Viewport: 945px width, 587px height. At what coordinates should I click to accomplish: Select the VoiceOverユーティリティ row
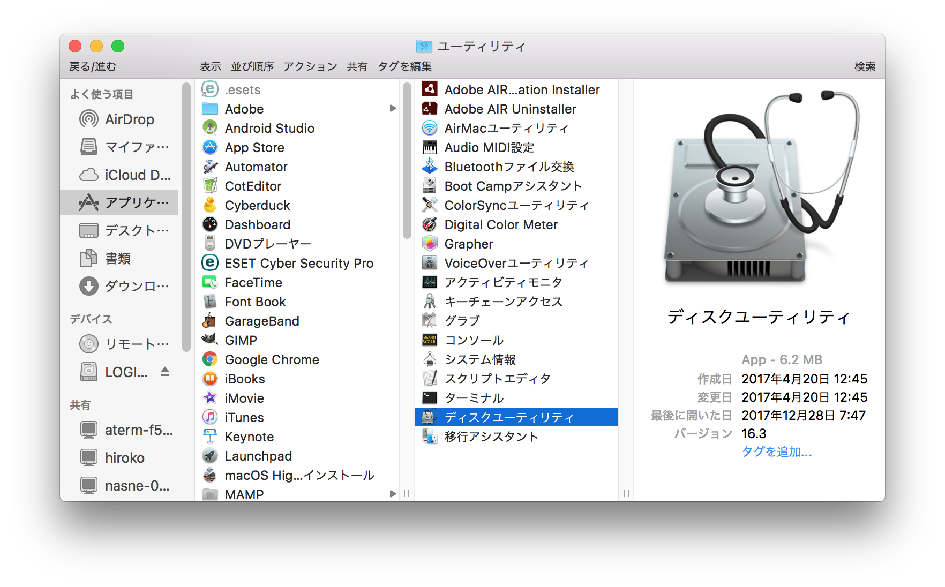click(x=516, y=263)
